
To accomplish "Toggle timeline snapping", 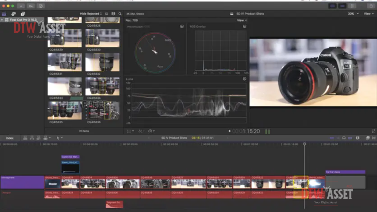I will [x=350, y=138].
